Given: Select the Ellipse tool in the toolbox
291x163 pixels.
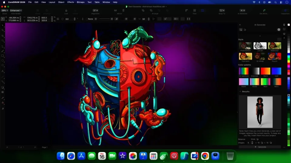Looking at the screenshot, I should click(3, 61).
